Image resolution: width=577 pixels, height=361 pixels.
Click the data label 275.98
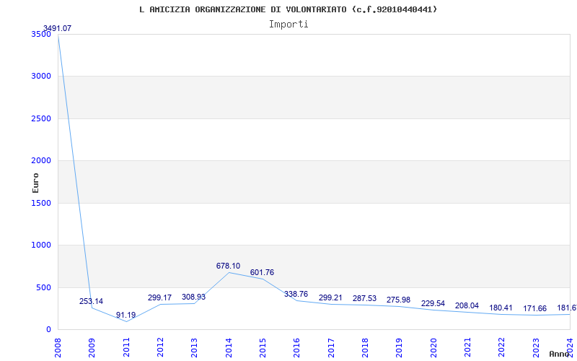pyautogui.click(x=398, y=300)
